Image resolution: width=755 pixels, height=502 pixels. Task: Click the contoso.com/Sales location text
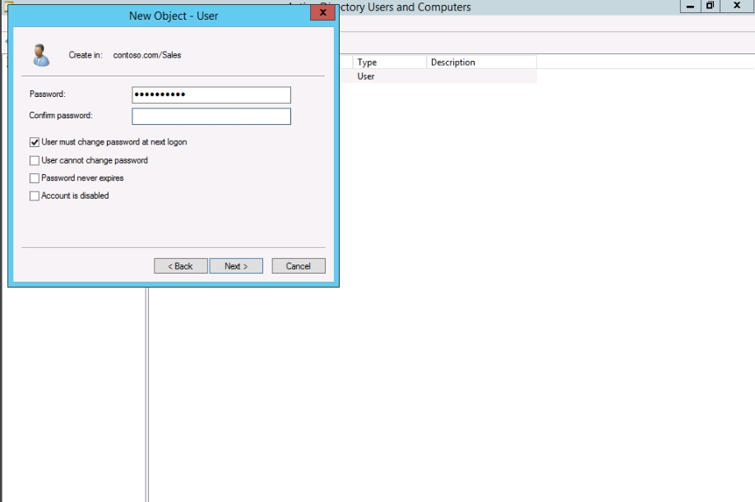tap(147, 55)
